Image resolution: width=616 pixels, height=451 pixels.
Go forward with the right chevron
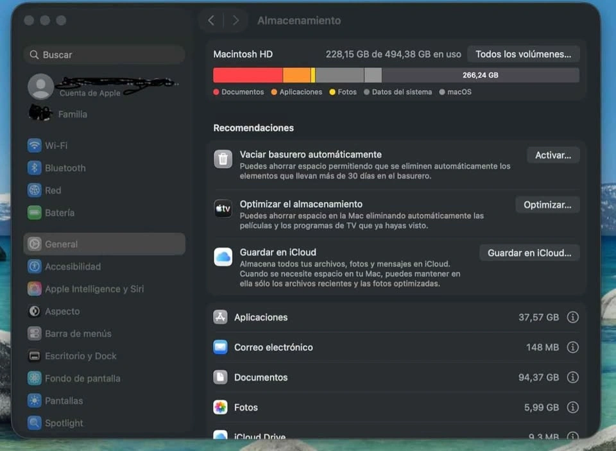point(235,21)
